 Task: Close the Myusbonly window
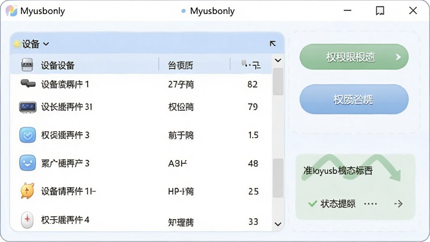[x=413, y=11]
